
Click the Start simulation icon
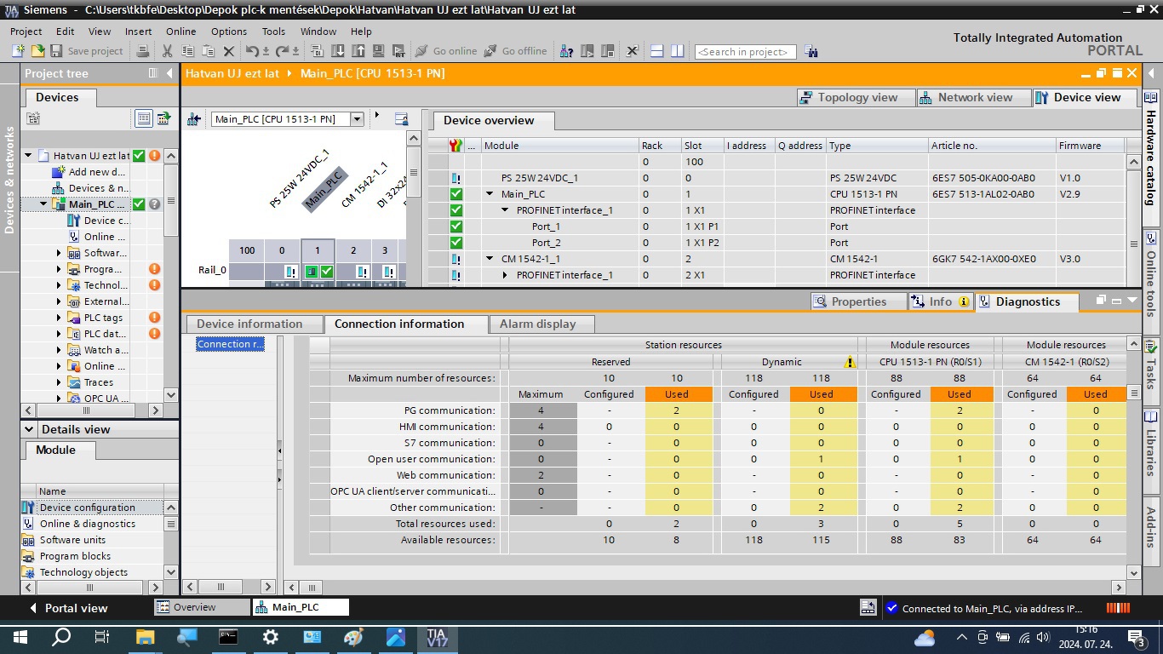click(x=378, y=51)
